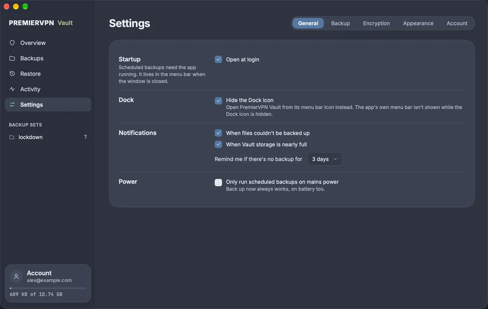Image resolution: width=488 pixels, height=309 pixels.
Task: Click the green zoom window button
Action: pyautogui.click(x=25, y=7)
